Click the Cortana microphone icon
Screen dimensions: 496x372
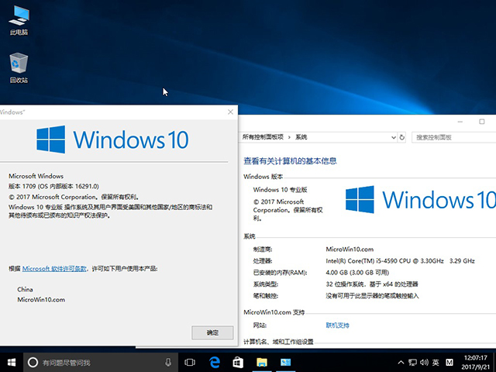pyautogui.click(x=168, y=362)
